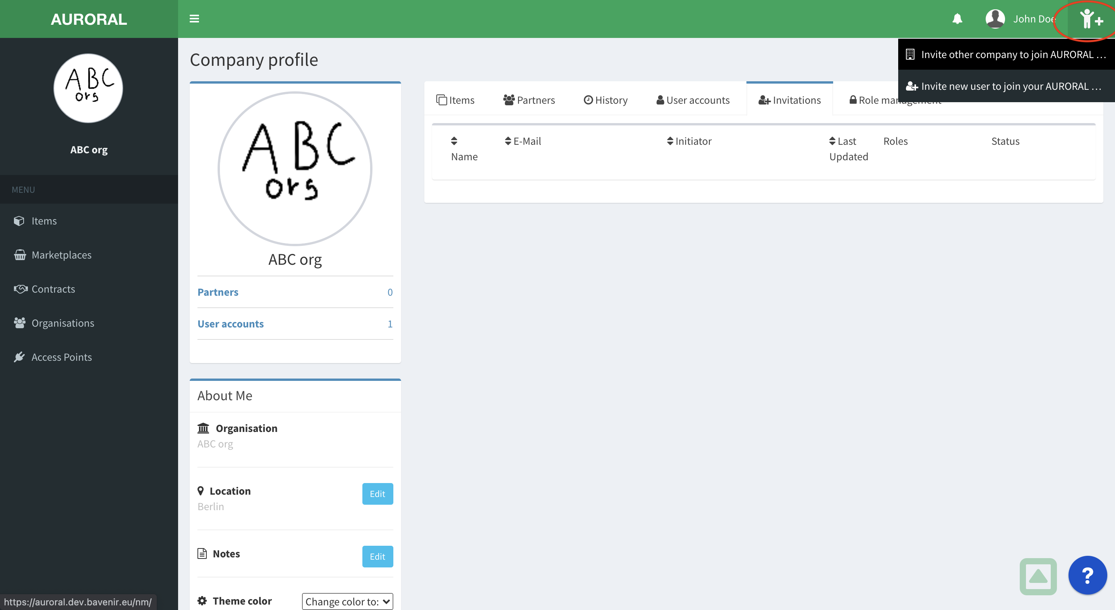
Task: Edit the Notes field
Action: 377,556
